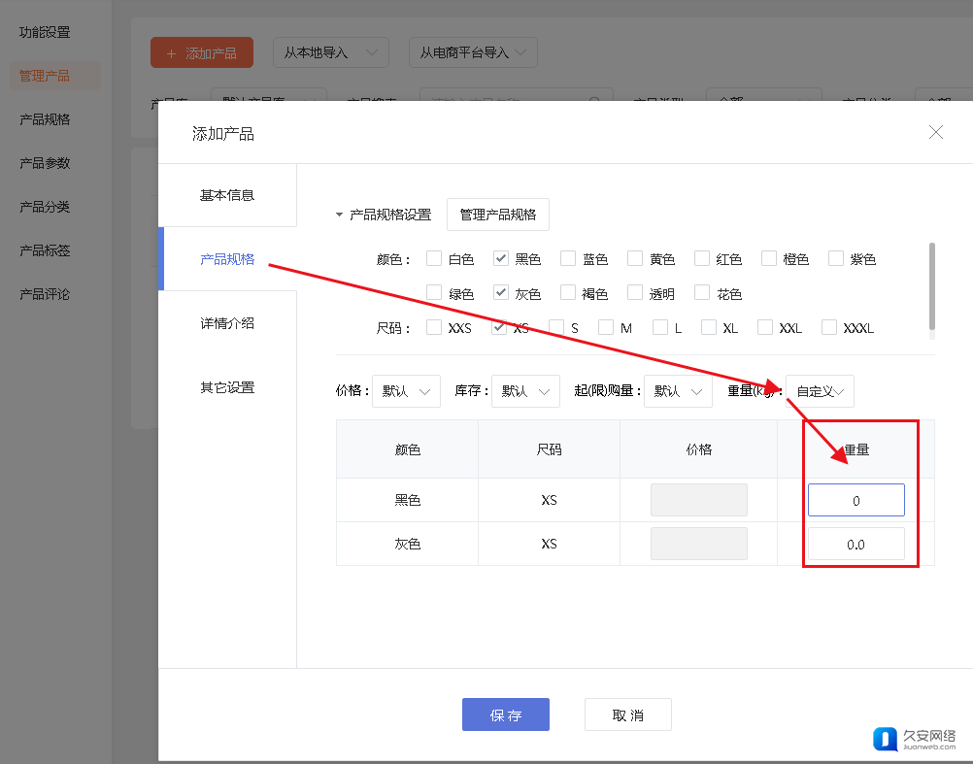This screenshot has height=764, width=973.
Task: Click the price field for 灰色 XS
Action: click(x=698, y=544)
